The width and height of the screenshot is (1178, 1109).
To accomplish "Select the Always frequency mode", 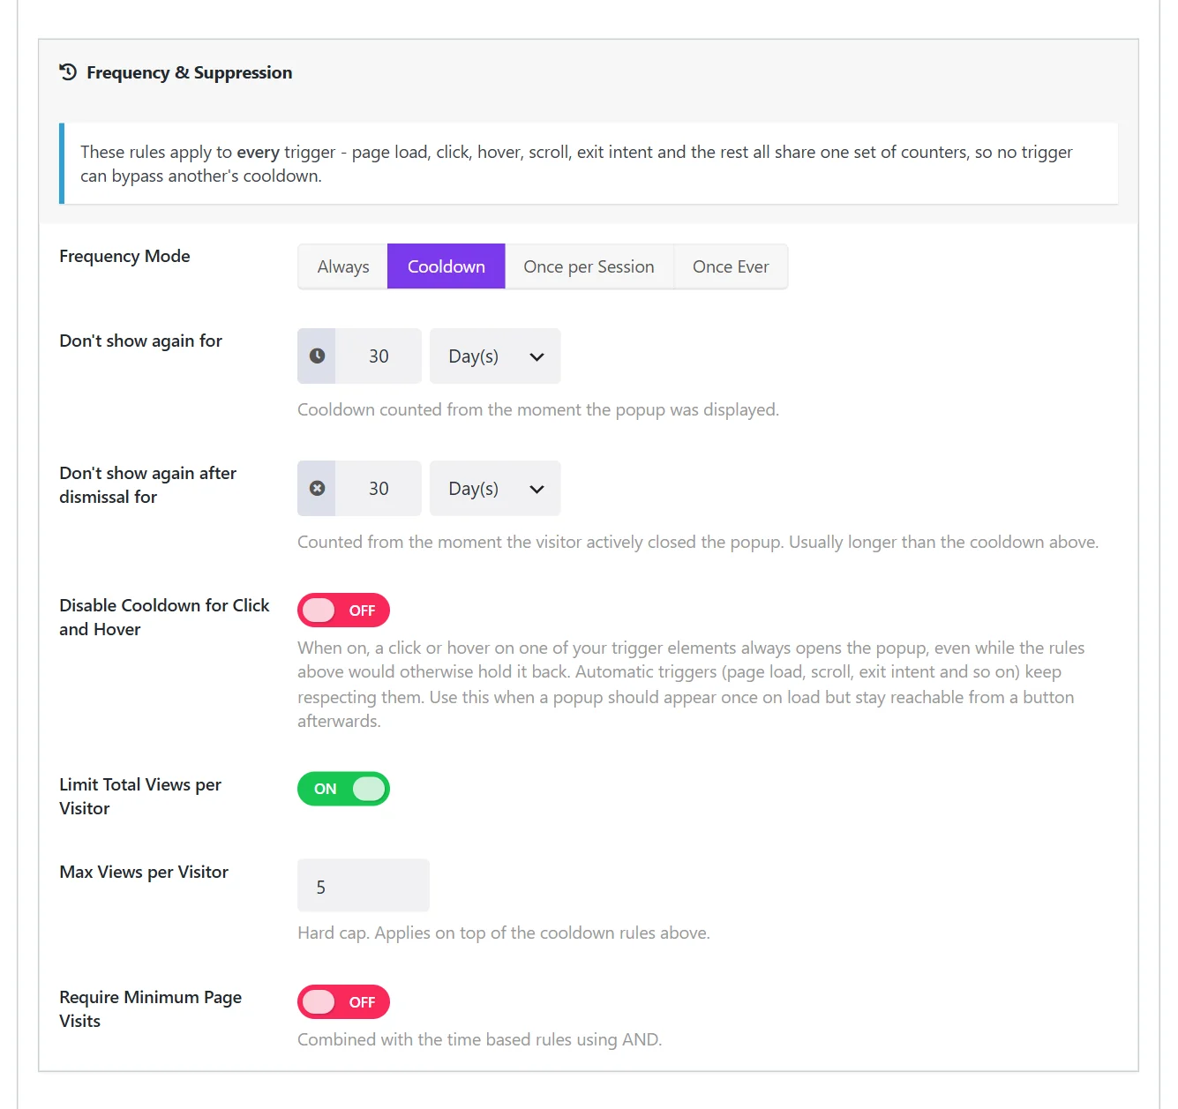I will pyautogui.click(x=343, y=266).
